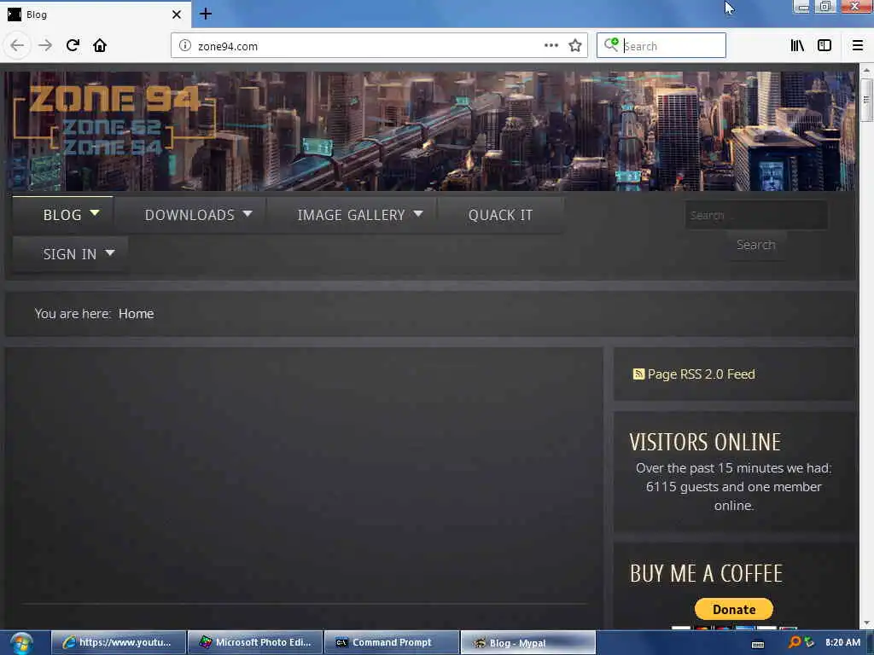The height and width of the screenshot is (655, 874).
Task: Go back to the previous page
Action: tap(17, 45)
